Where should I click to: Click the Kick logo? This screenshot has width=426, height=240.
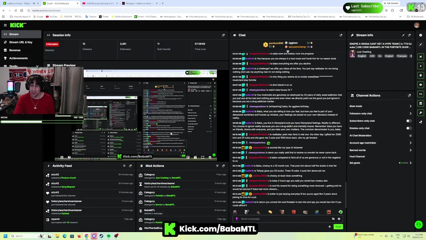(x=18, y=25)
